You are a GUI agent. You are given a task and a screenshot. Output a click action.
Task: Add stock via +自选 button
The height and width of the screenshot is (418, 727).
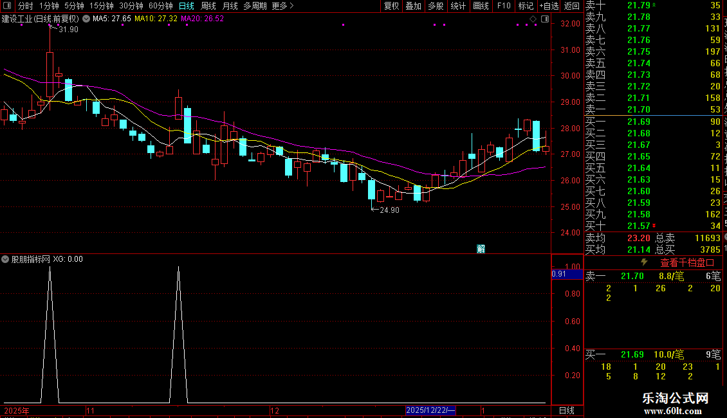(x=549, y=6)
